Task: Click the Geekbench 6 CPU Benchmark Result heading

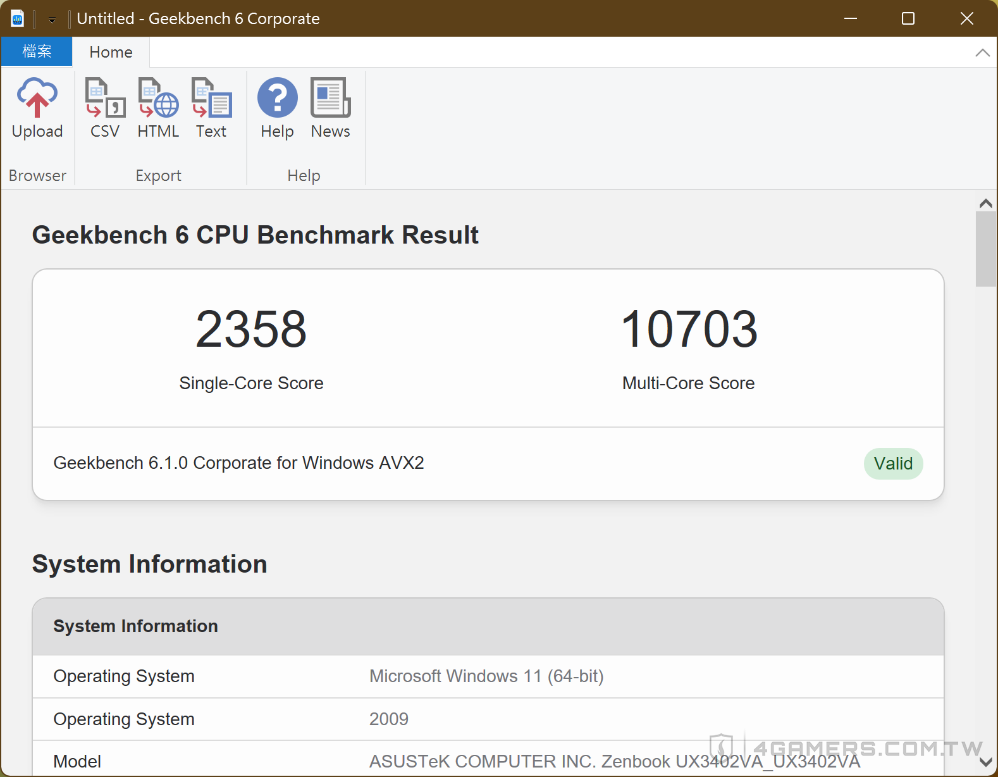Action: tap(255, 235)
